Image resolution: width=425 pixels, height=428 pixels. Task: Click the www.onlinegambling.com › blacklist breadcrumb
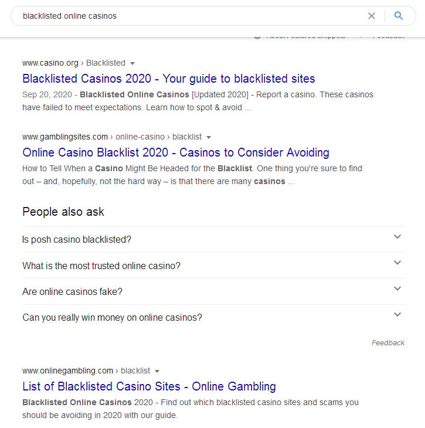point(86,371)
